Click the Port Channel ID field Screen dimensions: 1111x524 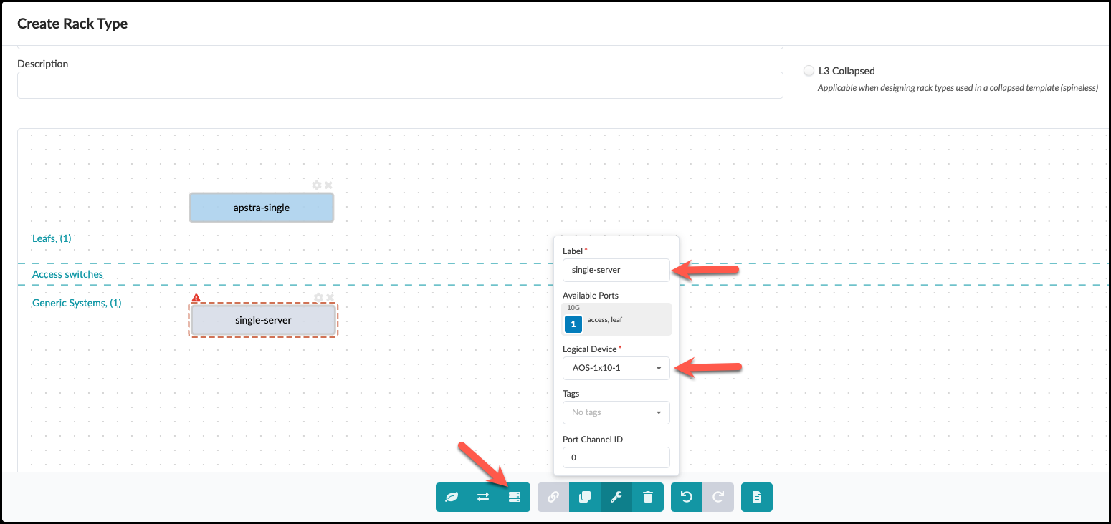pyautogui.click(x=616, y=457)
